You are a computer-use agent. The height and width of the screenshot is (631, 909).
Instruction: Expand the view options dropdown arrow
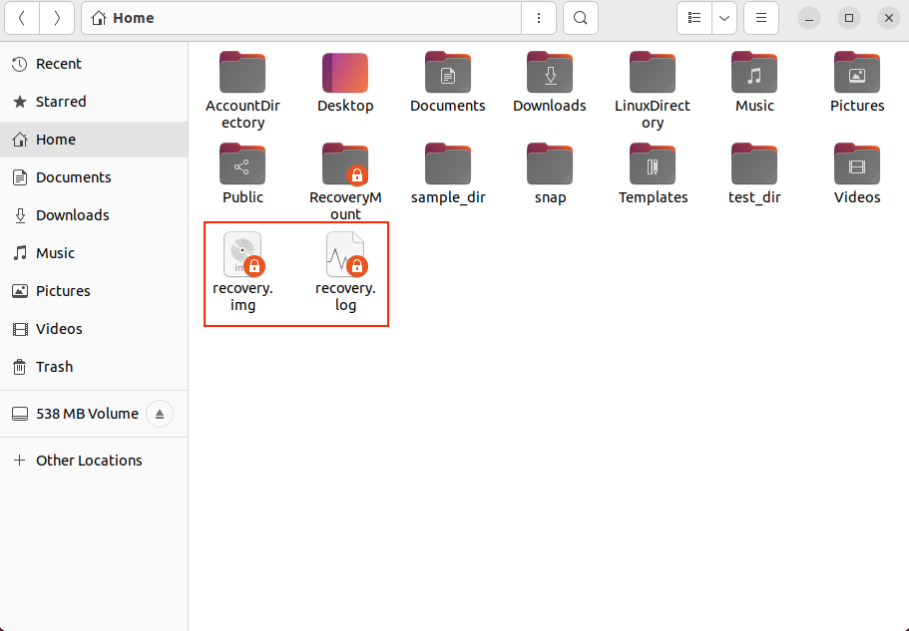pos(724,18)
